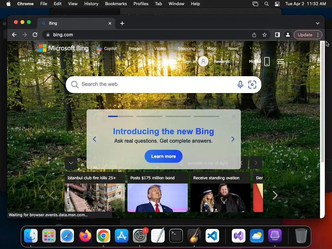Open the App Store from the Dock
This screenshot has height=249, width=332.
(x=122, y=236)
